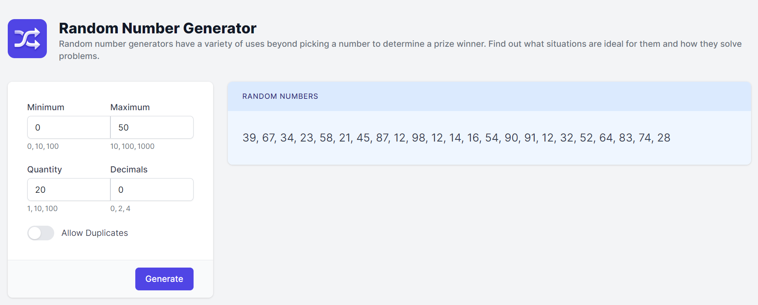This screenshot has height=305, width=758.
Task: Focus the Minimum value input field
Action: [69, 127]
